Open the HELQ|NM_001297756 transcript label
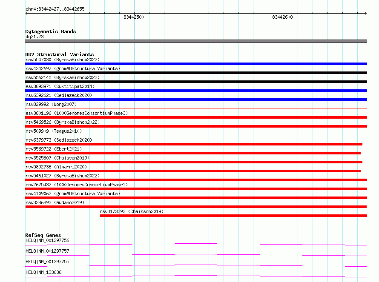Viewport: 379px width, 282px height. (47, 240)
